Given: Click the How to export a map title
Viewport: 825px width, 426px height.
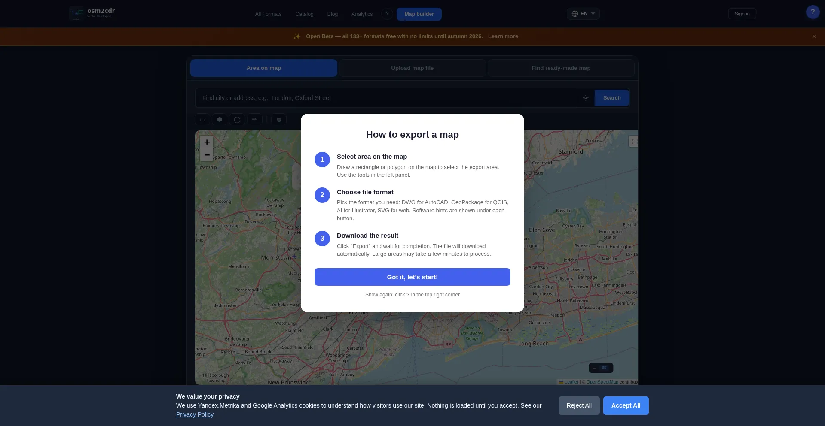Looking at the screenshot, I should (412, 135).
